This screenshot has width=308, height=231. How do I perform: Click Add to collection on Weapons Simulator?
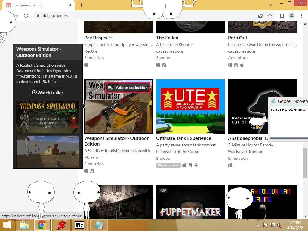tap(128, 88)
